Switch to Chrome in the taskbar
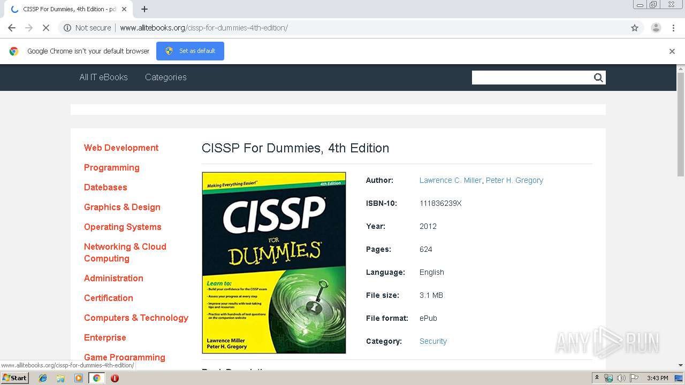Image resolution: width=685 pixels, height=385 pixels. click(96, 378)
